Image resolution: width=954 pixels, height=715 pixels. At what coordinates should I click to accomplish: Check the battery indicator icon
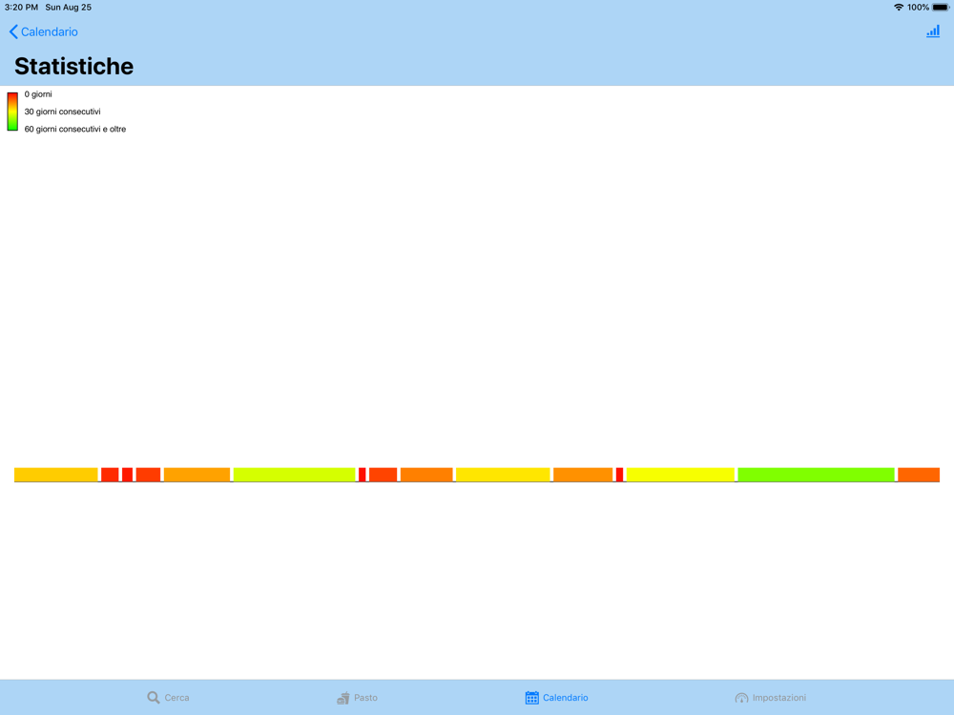(940, 8)
